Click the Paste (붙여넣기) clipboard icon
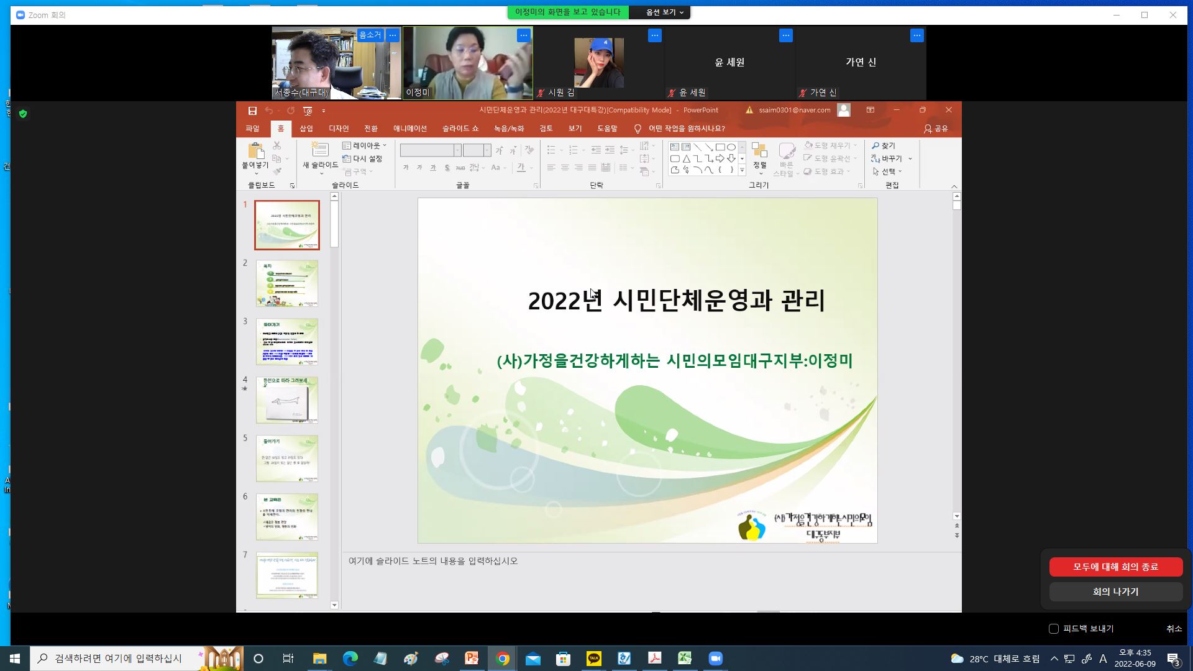This screenshot has width=1193, height=671. point(255,151)
